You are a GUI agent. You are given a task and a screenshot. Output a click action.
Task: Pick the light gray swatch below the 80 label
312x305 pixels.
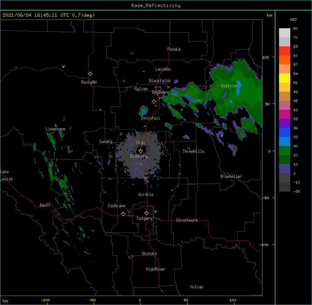pyautogui.click(x=284, y=33)
